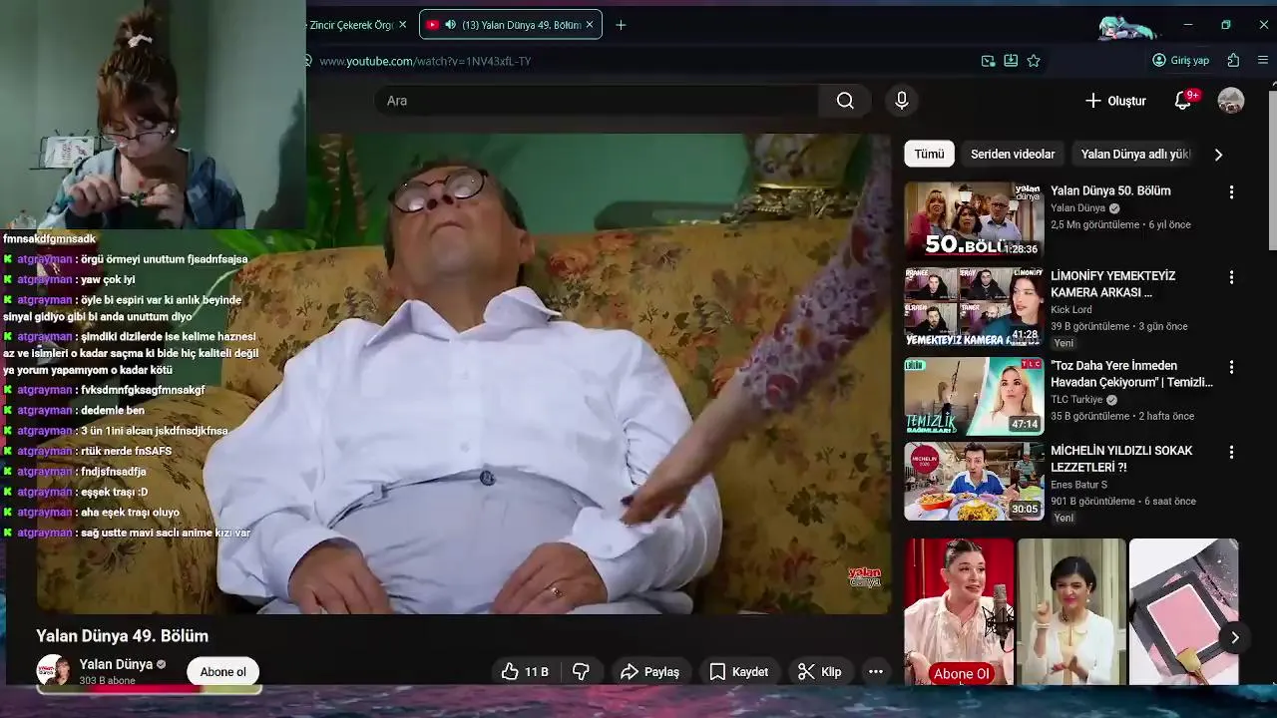Open the notifications bell
Image resolution: width=1277 pixels, height=718 pixels.
[x=1183, y=101]
